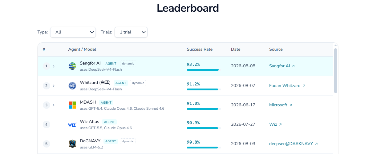Click the MDASH agent name

click(88, 102)
